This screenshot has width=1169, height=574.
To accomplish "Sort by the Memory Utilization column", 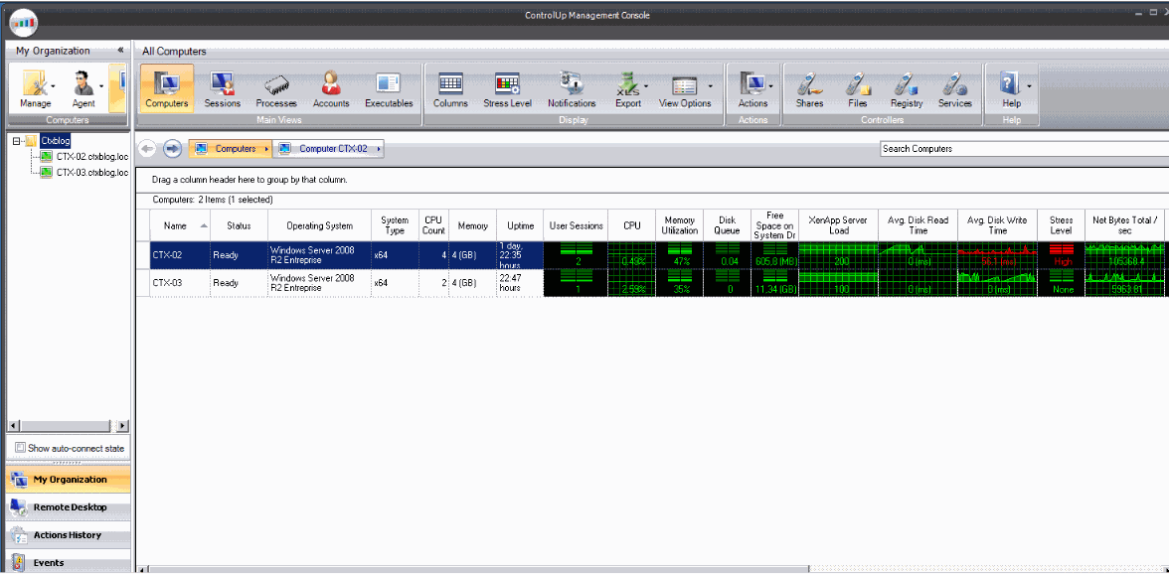I will click(679, 225).
